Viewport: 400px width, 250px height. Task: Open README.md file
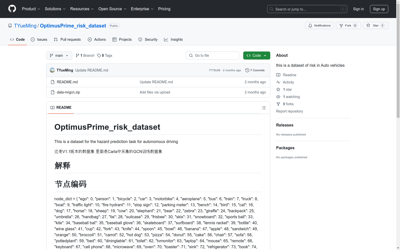click(67, 82)
